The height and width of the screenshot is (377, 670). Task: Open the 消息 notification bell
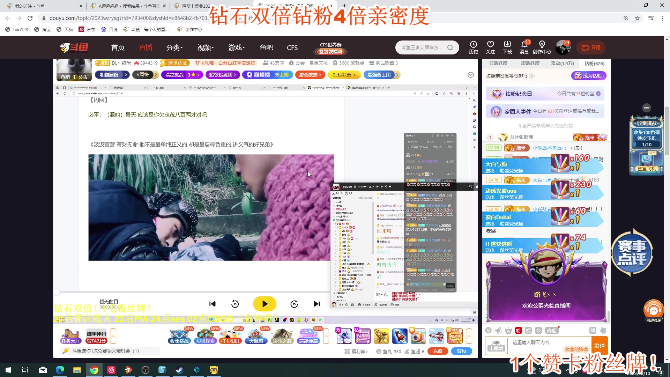[524, 47]
